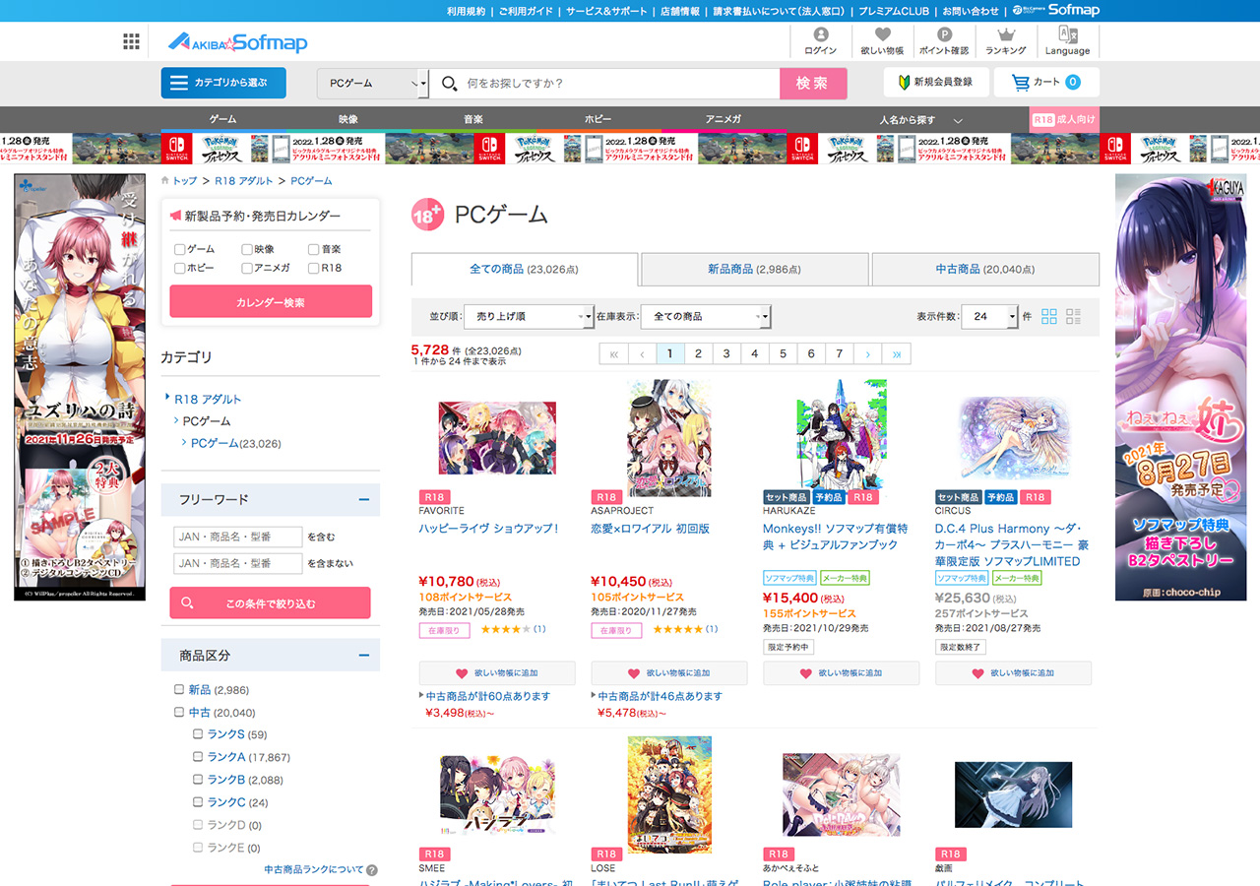
Task: Go to page 3 of results
Action: (x=726, y=353)
